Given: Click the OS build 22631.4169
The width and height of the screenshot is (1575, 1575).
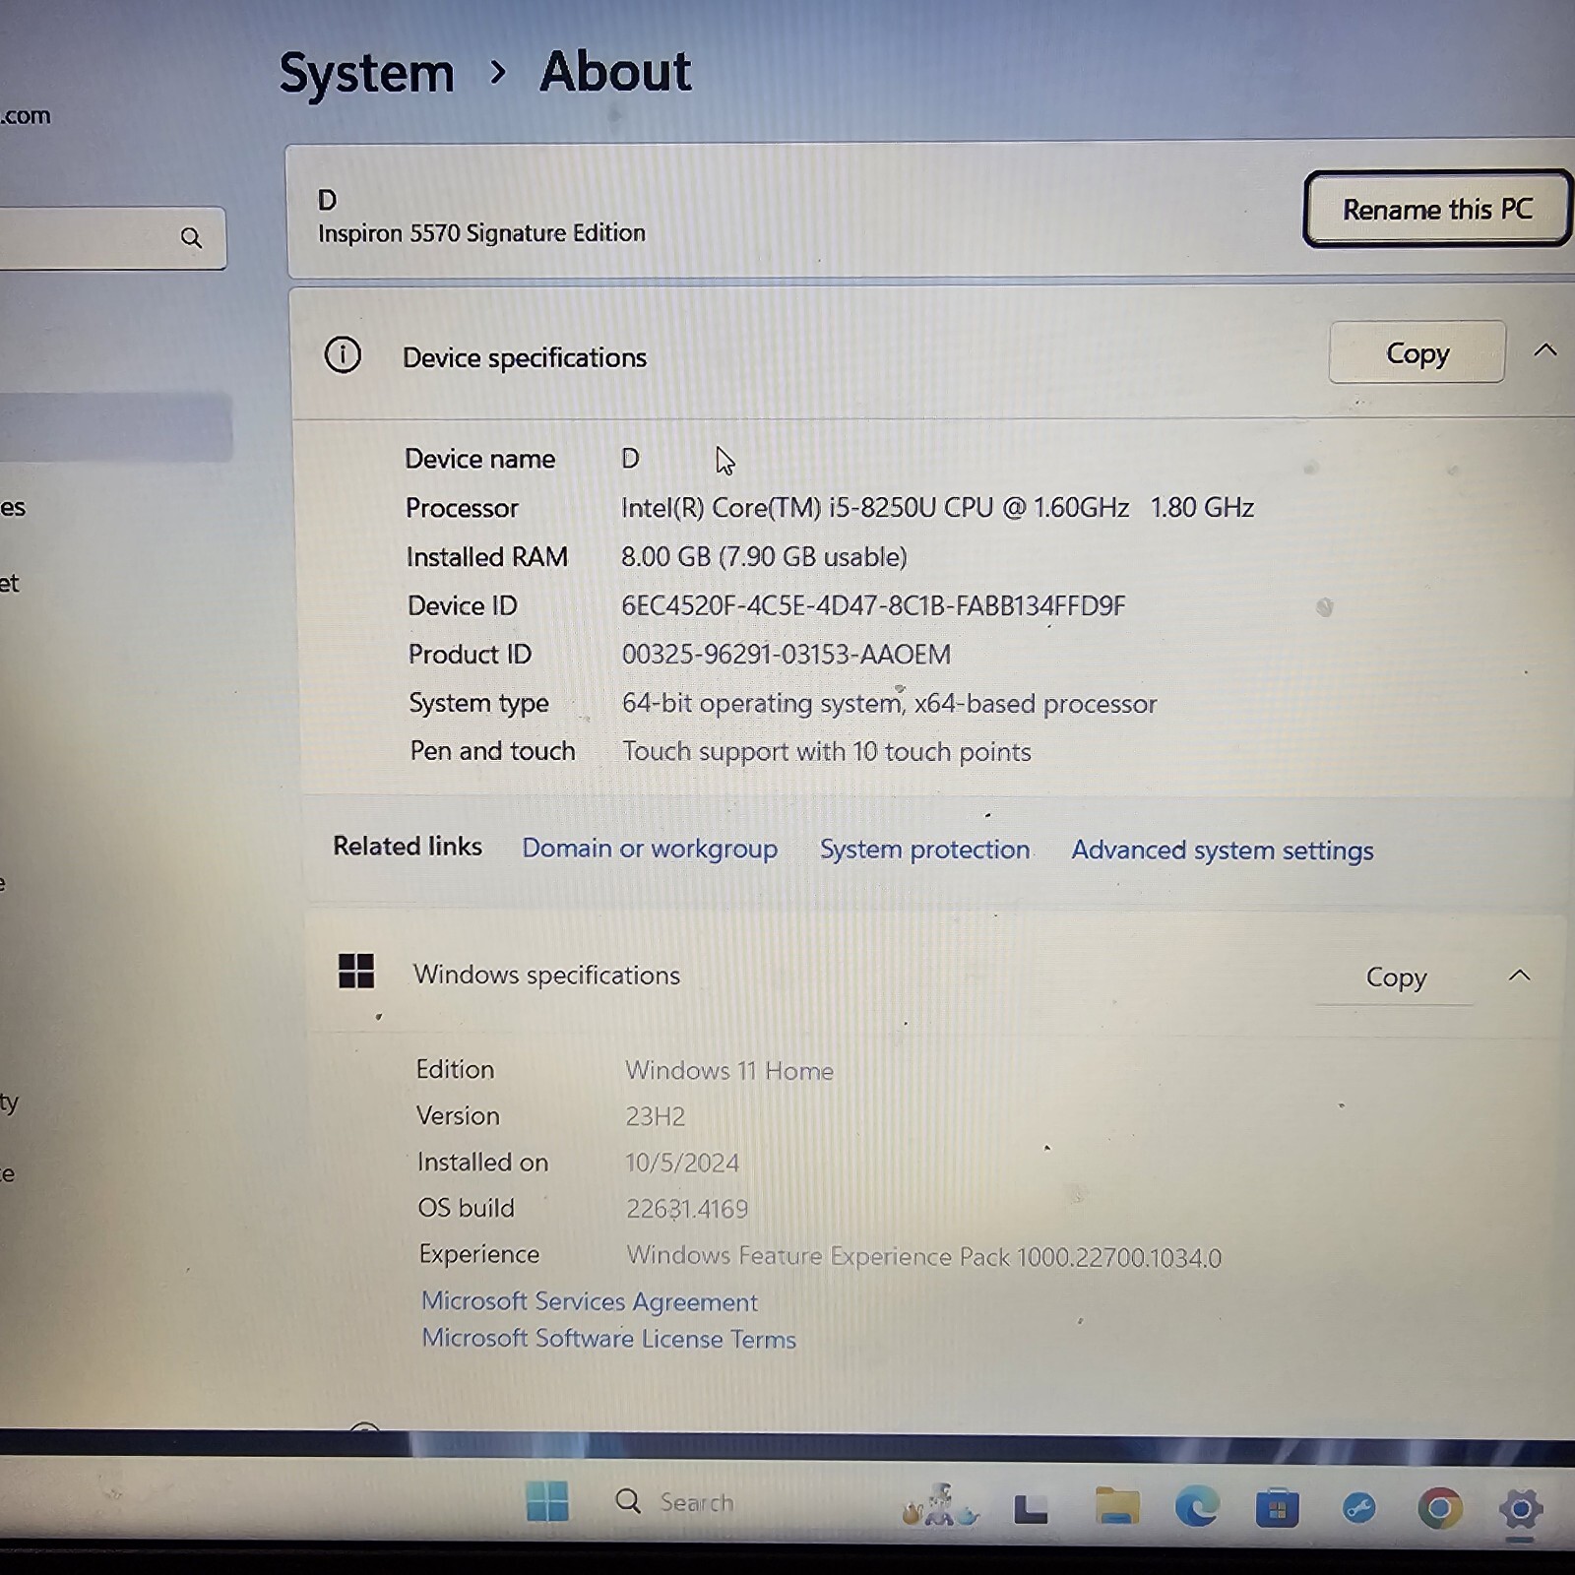Looking at the screenshot, I should [x=687, y=1209].
